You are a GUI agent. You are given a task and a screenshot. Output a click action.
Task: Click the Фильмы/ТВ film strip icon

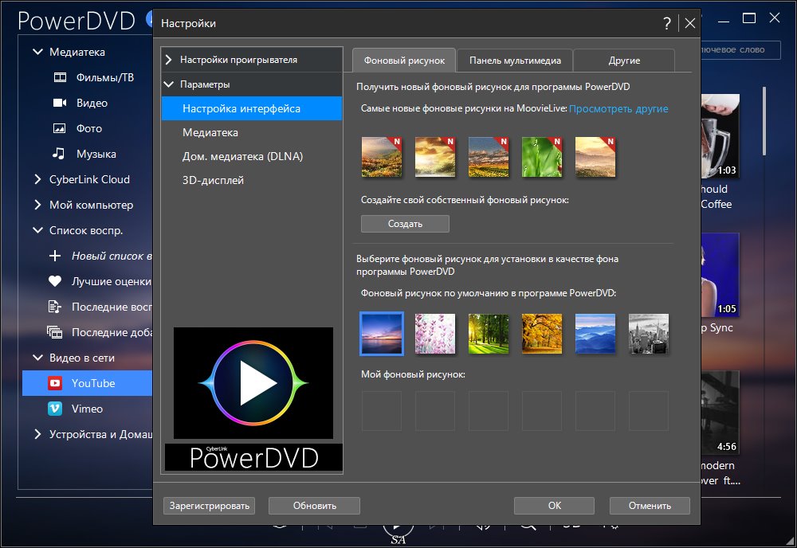[x=60, y=78]
